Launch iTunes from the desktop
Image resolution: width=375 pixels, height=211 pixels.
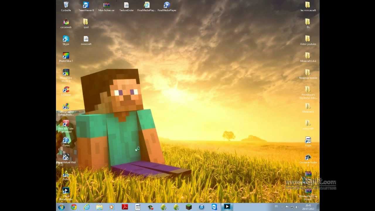(x=66, y=142)
